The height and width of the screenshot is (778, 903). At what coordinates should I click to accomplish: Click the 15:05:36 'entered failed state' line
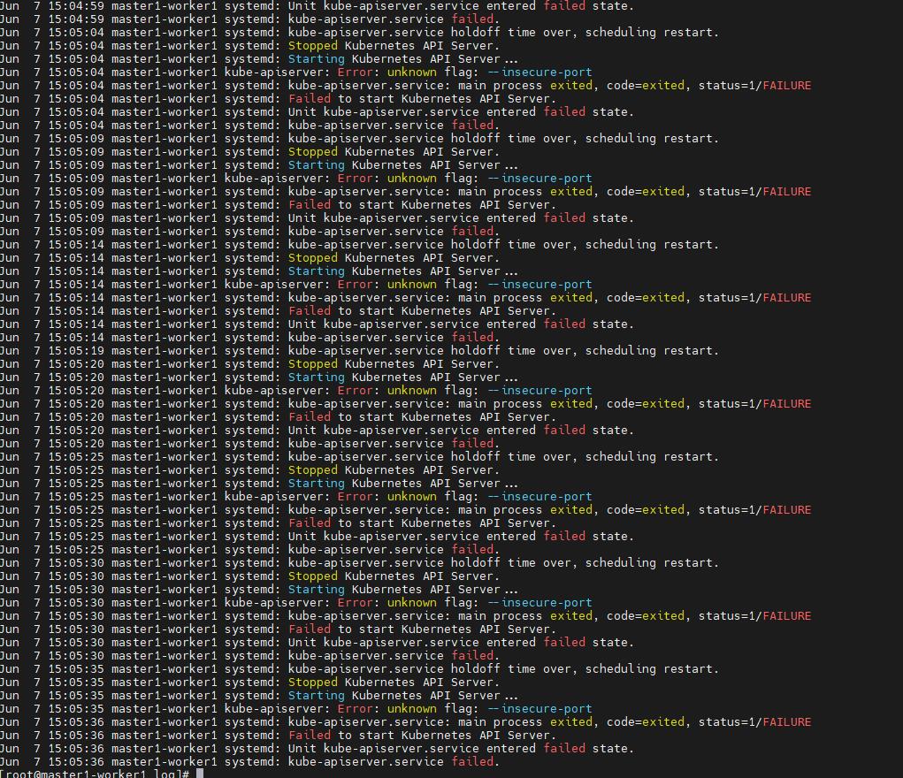(317, 747)
